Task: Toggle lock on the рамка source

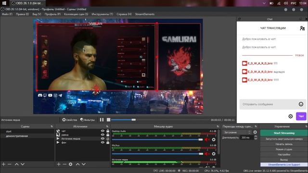Action: [x=108, y=135]
